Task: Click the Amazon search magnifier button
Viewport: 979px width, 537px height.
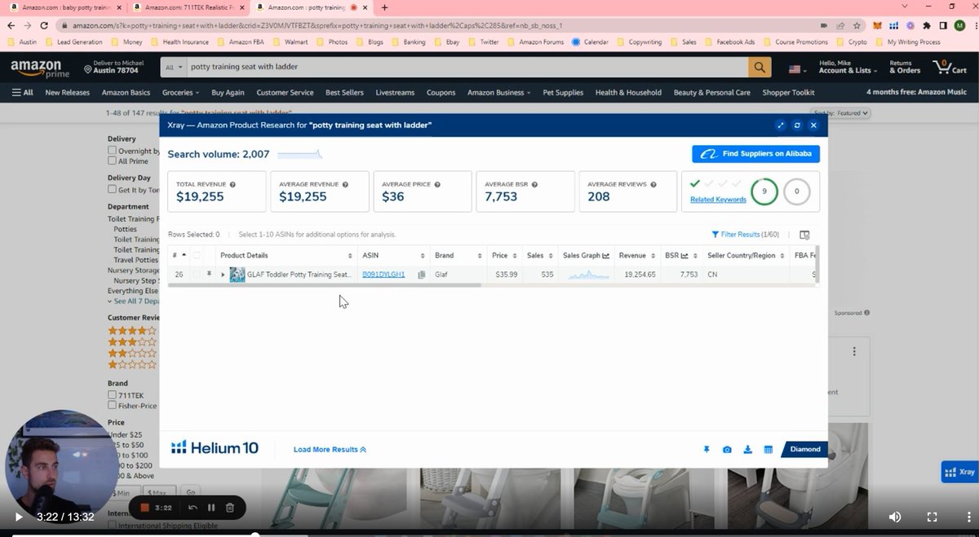Action: pos(760,67)
